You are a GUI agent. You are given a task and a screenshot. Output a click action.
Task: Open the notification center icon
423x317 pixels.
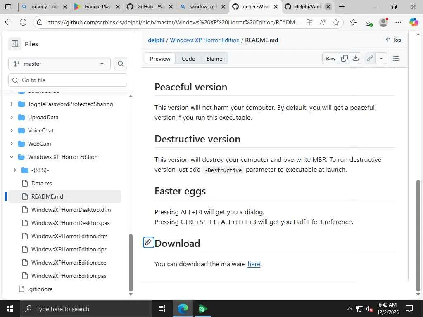pos(409,309)
